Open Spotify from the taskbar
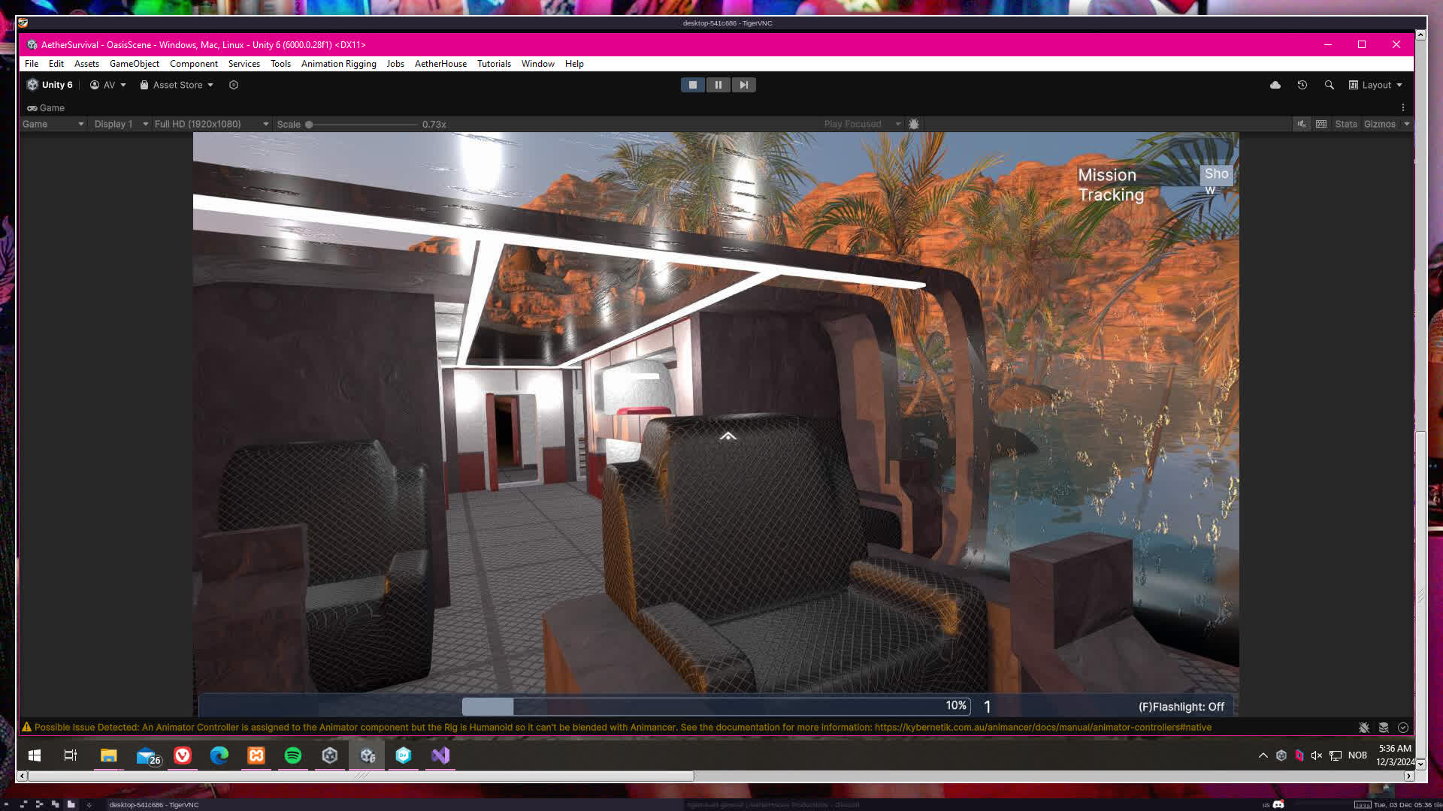Screen dimensions: 1443x811 coord(293,755)
